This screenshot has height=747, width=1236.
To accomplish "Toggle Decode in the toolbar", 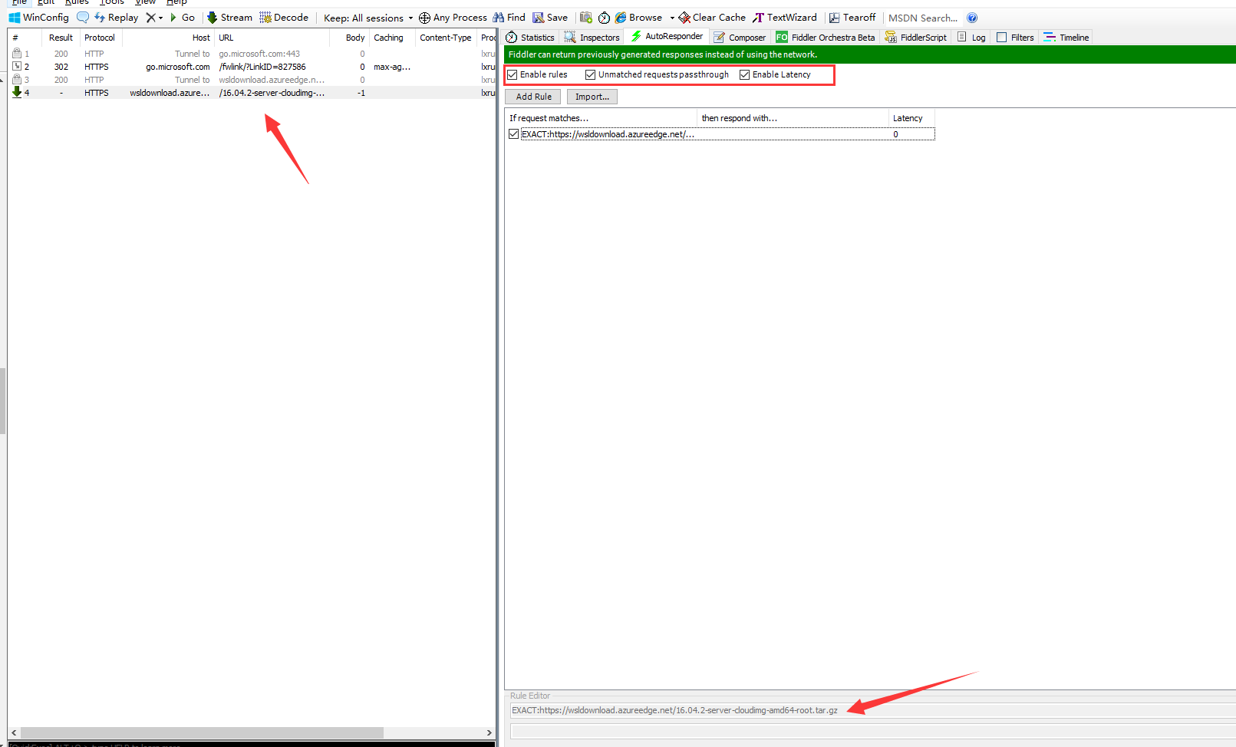I will coord(284,18).
